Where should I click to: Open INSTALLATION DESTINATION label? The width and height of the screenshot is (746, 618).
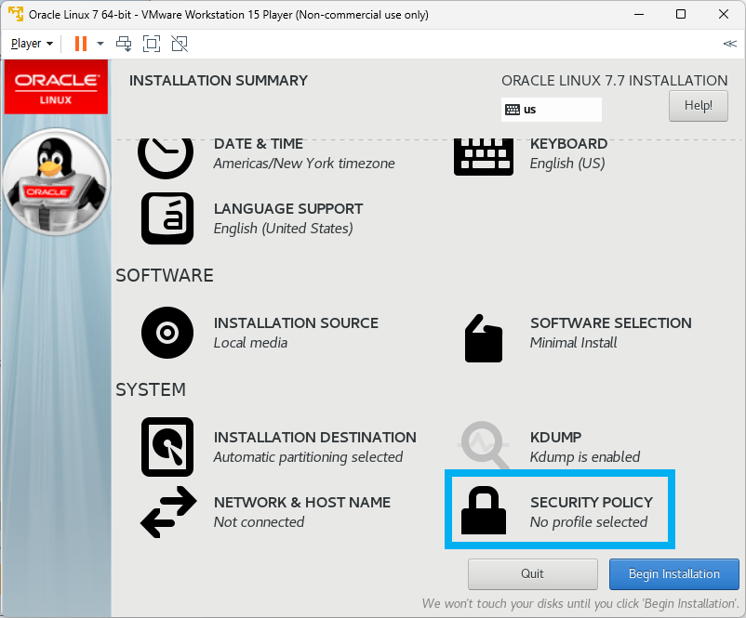click(x=315, y=437)
